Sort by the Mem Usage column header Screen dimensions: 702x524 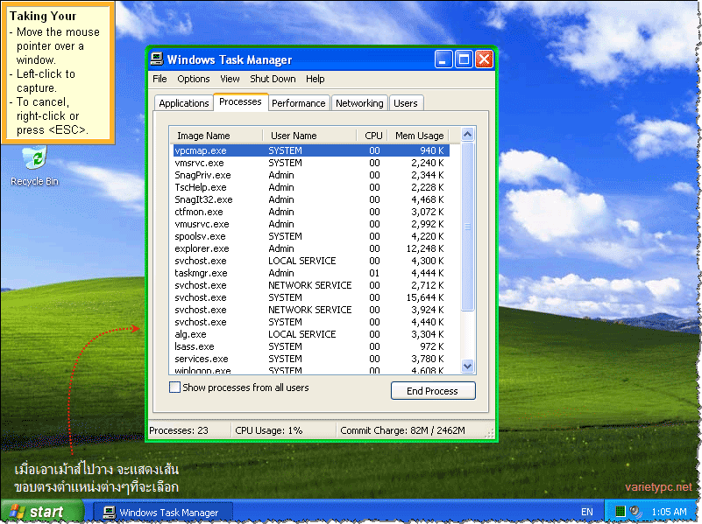(418, 136)
